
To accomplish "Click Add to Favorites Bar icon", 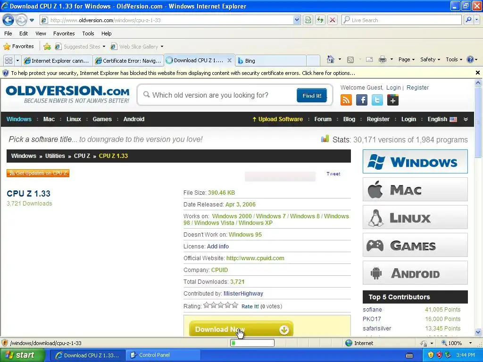I will pyautogui.click(x=47, y=47).
